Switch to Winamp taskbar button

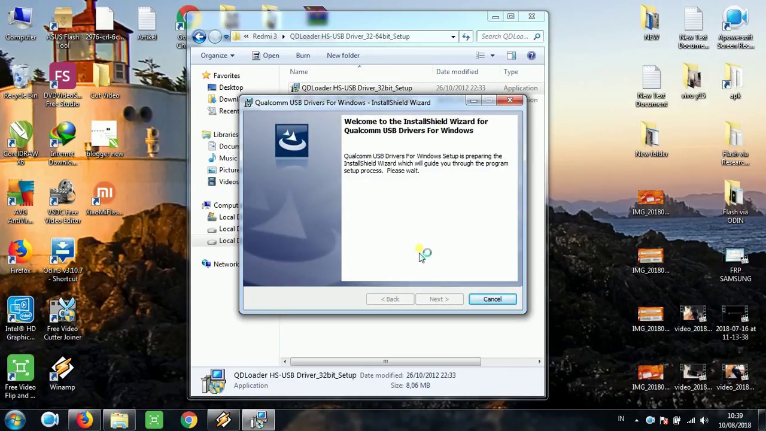pos(223,420)
